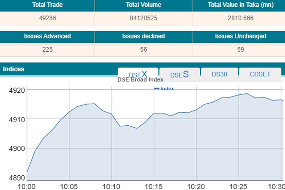Click the 10:15 time axis label
Screen dimensions: 285x190
(x=154, y=186)
